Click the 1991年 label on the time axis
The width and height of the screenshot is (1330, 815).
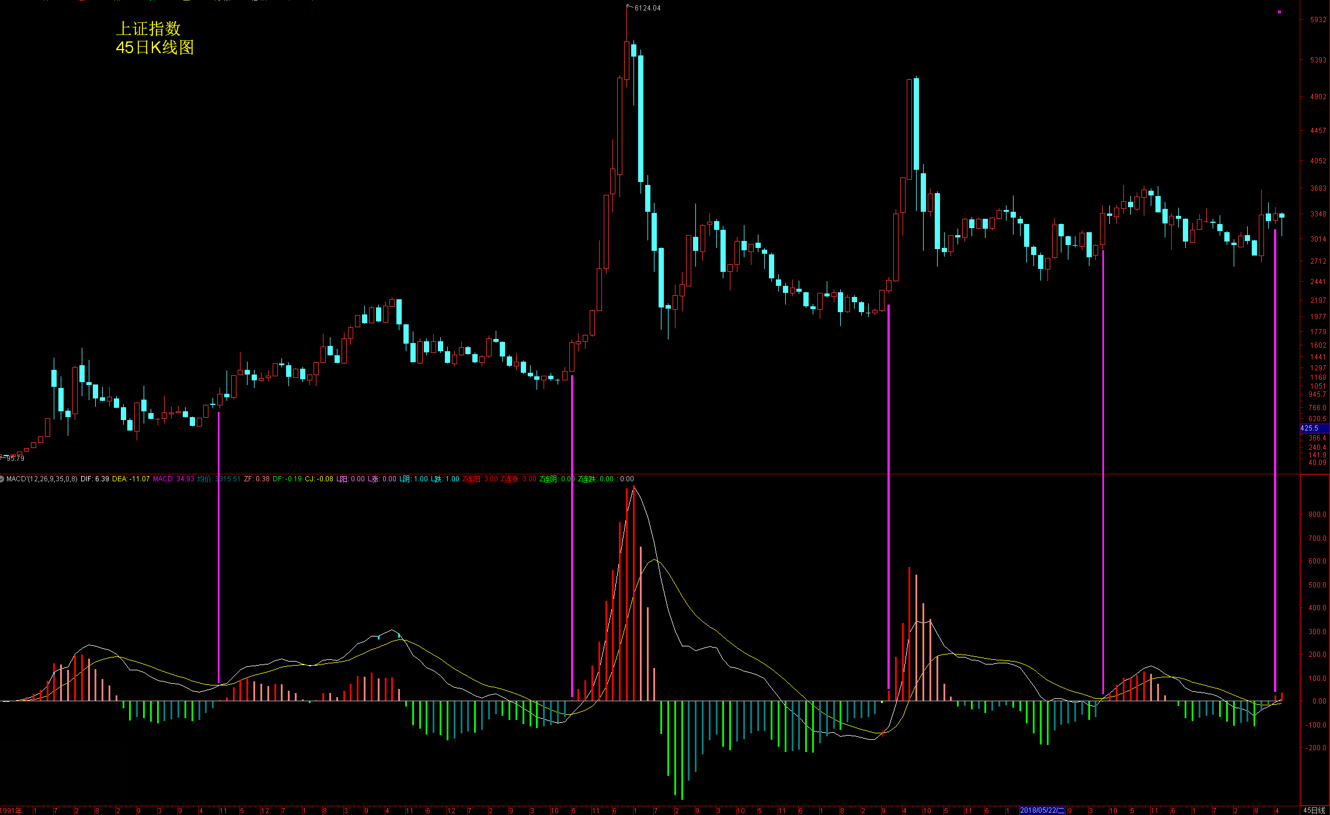coord(11,810)
